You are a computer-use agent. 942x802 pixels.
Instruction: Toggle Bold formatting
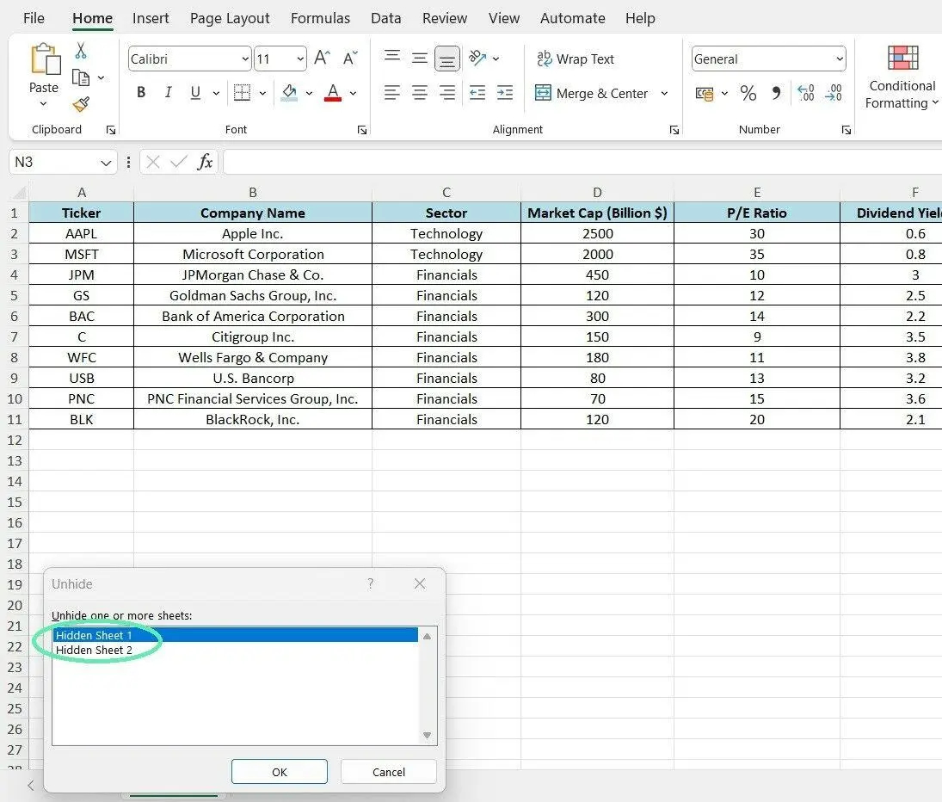(141, 93)
